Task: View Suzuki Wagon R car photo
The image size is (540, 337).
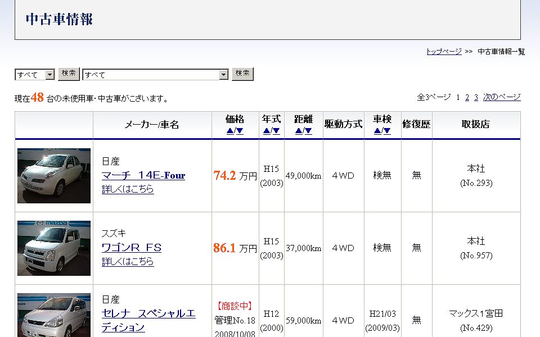Action: (x=54, y=248)
